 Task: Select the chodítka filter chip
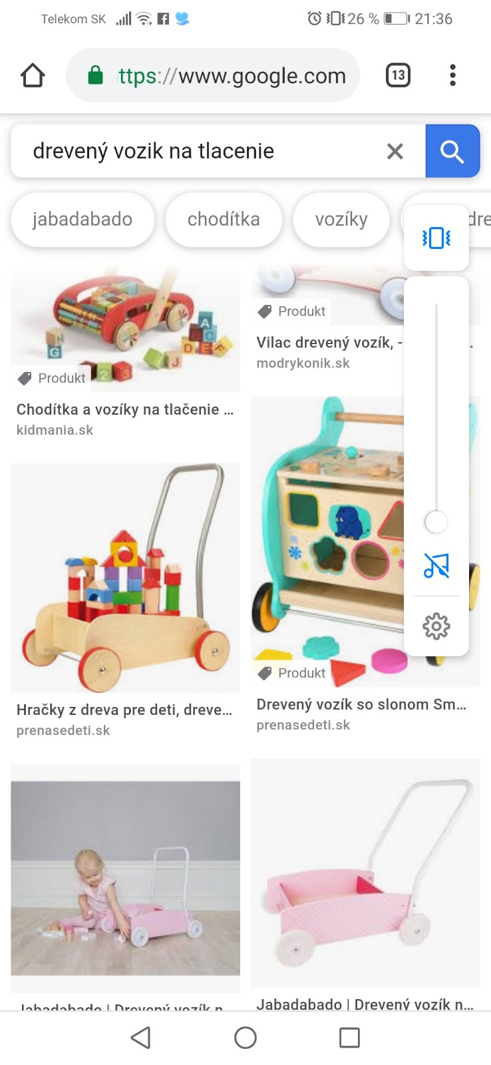tap(224, 219)
